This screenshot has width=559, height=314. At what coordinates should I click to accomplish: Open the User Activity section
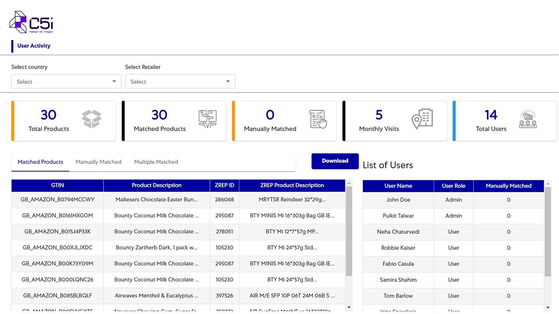click(x=34, y=46)
